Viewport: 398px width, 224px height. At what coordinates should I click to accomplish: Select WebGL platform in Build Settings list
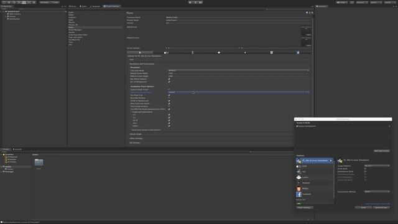coord(315,189)
